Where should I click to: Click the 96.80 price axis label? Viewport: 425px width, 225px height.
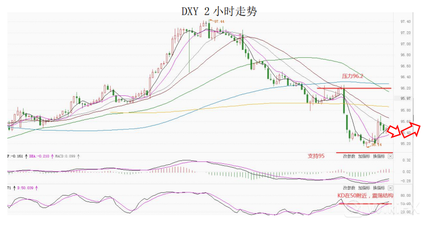pos(405,55)
